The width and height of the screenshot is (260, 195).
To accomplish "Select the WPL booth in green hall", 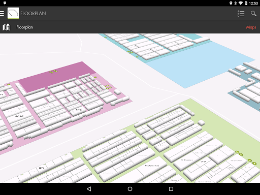I will pyautogui.click(x=42, y=168).
